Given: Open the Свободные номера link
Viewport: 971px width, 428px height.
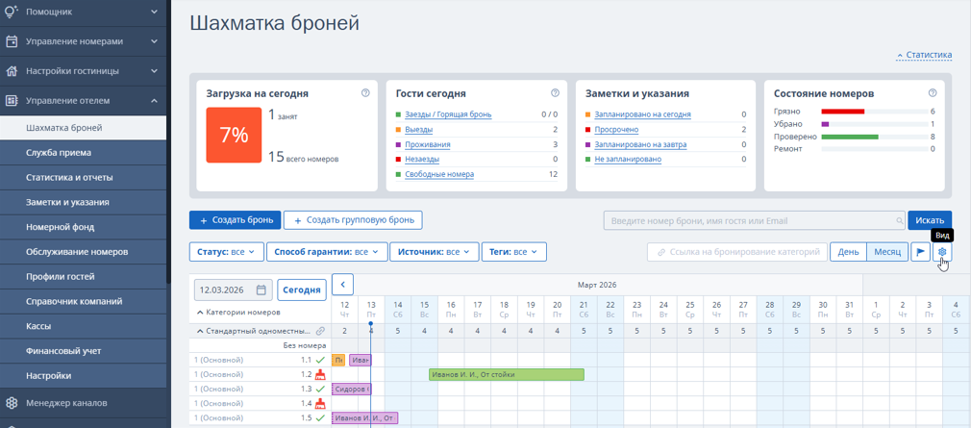Looking at the screenshot, I should click(439, 174).
